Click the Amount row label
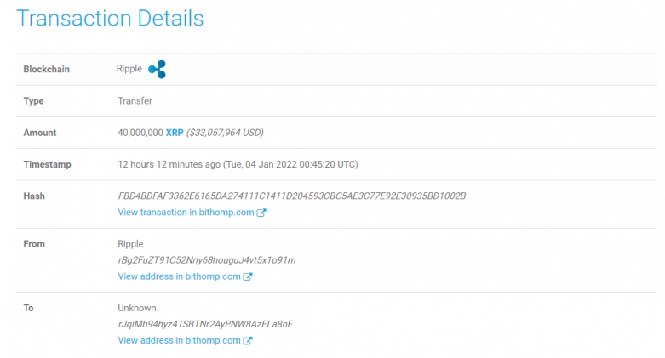 (x=40, y=133)
